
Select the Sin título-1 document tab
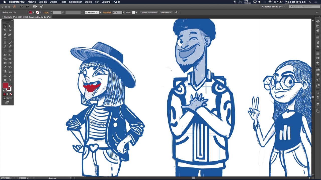pyautogui.click(x=27, y=17)
